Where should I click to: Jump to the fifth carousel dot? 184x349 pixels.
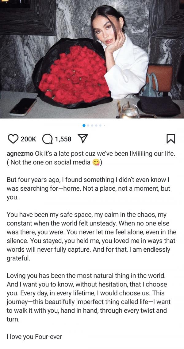pyautogui.click(x=100, y=125)
